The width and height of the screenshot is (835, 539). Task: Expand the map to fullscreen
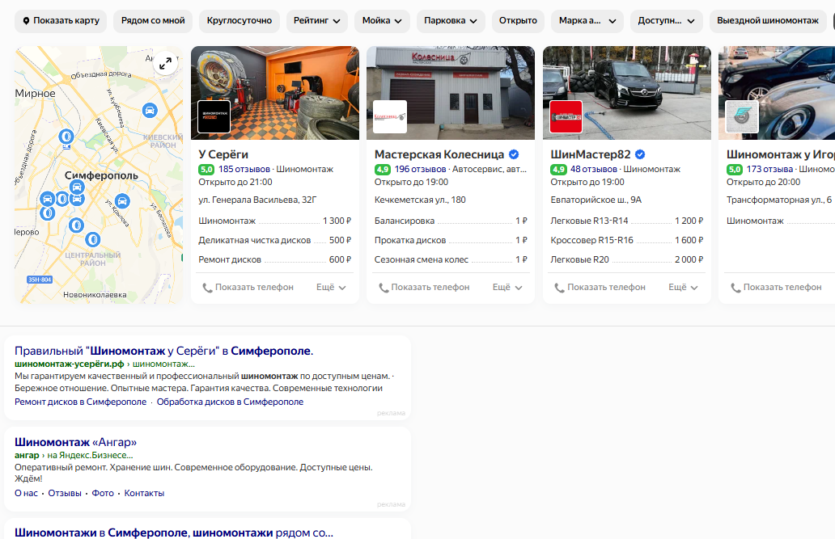coord(165,63)
